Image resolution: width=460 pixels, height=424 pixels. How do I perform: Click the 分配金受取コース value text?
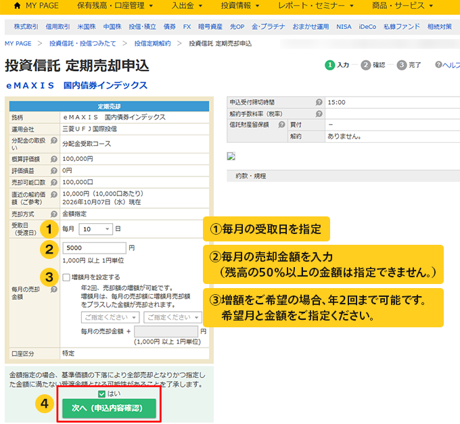(87, 143)
